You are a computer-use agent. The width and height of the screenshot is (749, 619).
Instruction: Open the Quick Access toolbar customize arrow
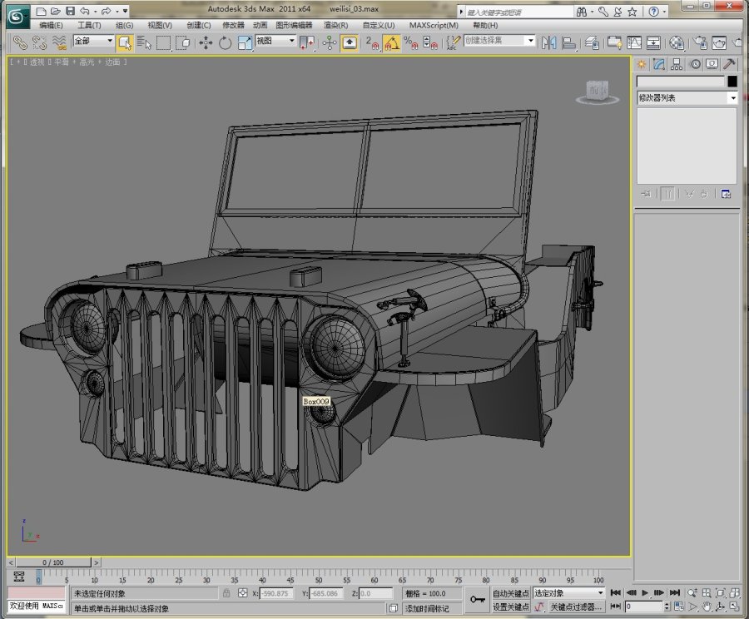(x=125, y=11)
